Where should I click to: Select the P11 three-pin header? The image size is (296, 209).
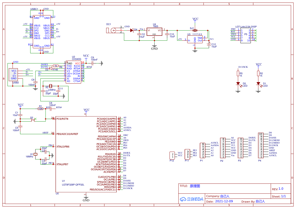pyautogui.click(x=187, y=154)
